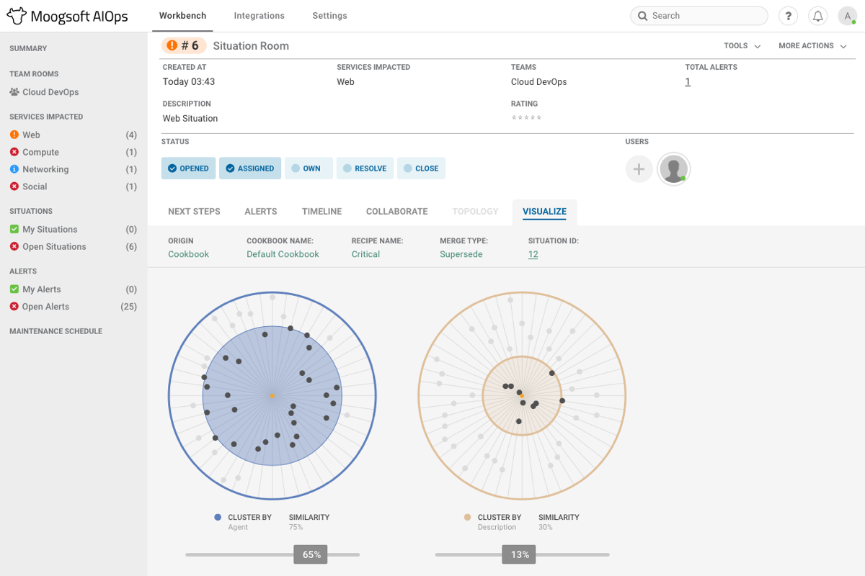
Task: Click the Critical recipe name value
Action: [x=365, y=254]
